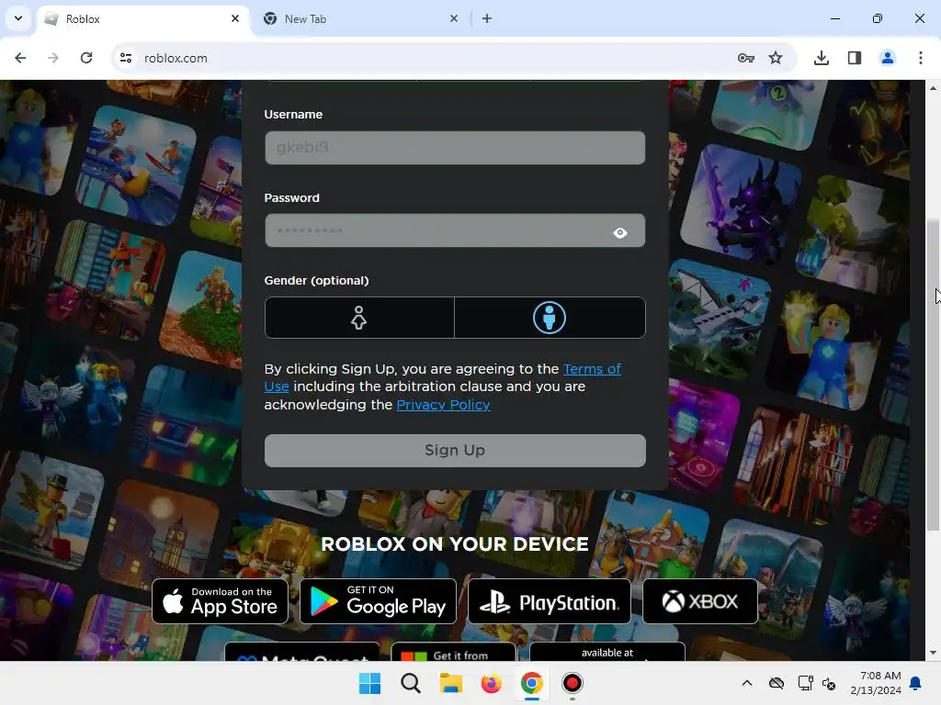Open saved passwords key icon
The height and width of the screenshot is (705, 941).
point(746,58)
